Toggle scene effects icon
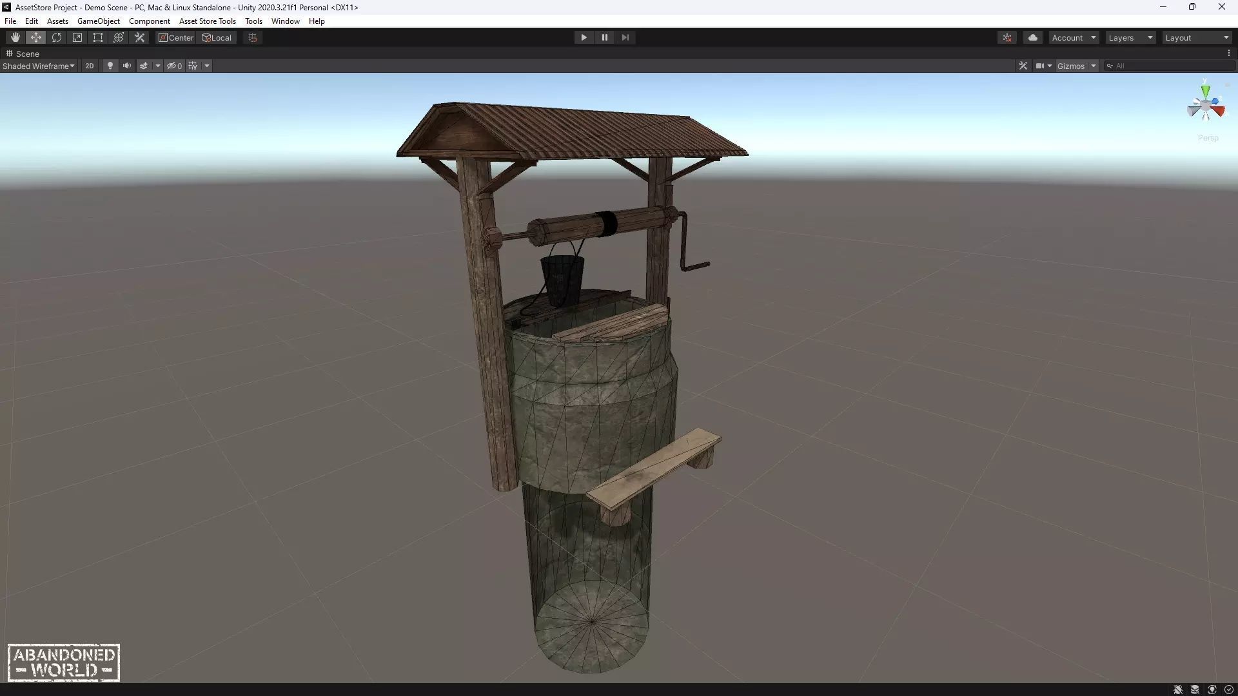1238x696 pixels. (144, 66)
